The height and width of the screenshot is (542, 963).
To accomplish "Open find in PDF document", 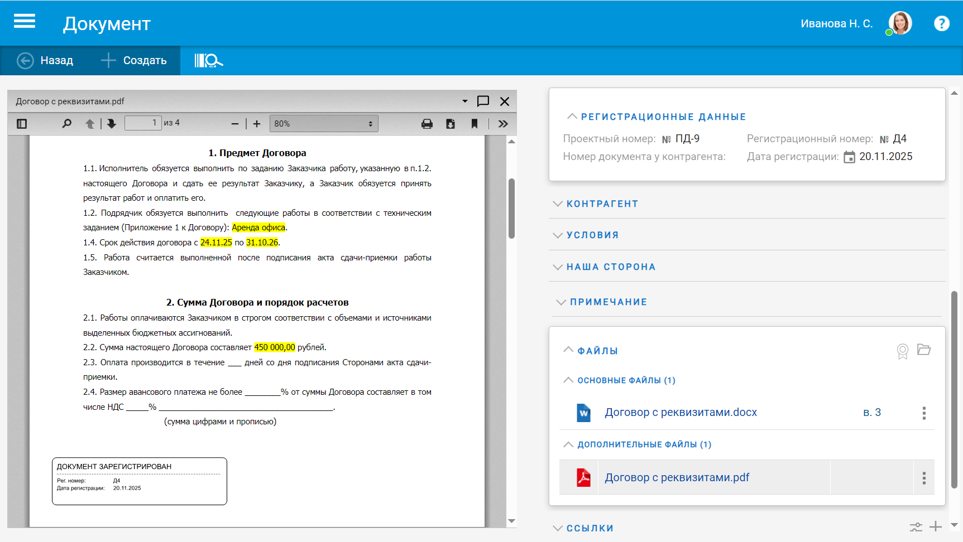I will 67,124.
